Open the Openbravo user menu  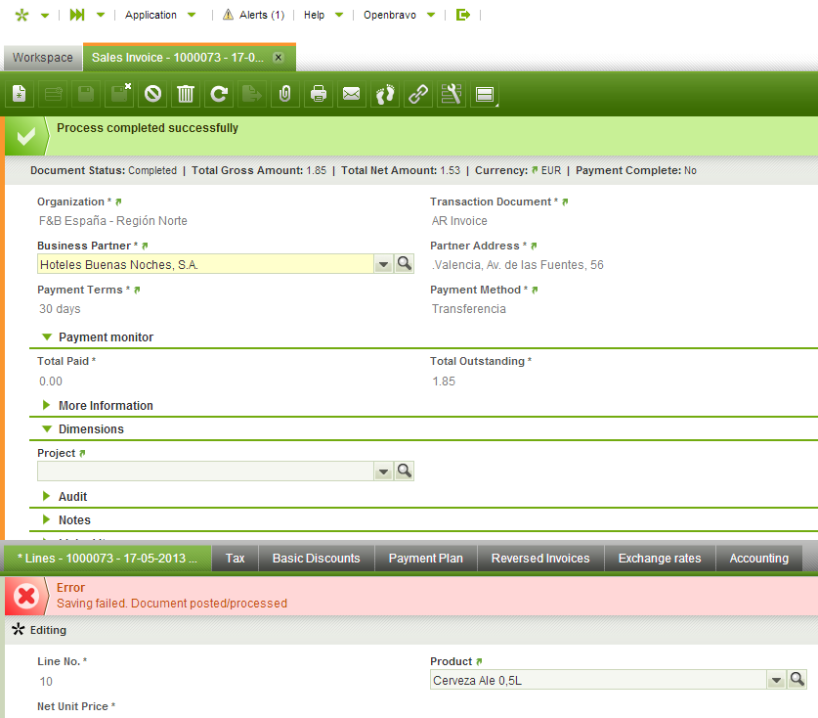(399, 15)
